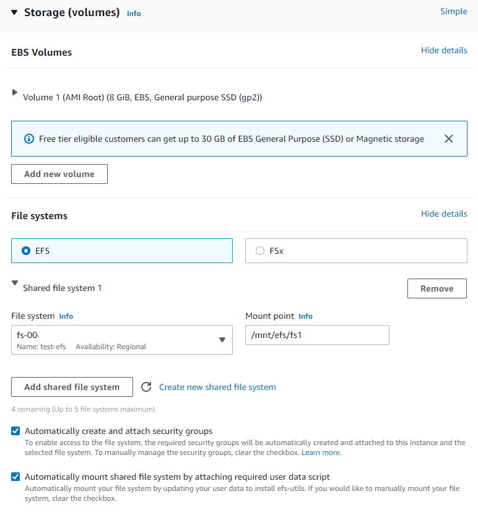Screen dimensions: 478x520
Task: Click the Mount point input field
Action: tap(317, 334)
